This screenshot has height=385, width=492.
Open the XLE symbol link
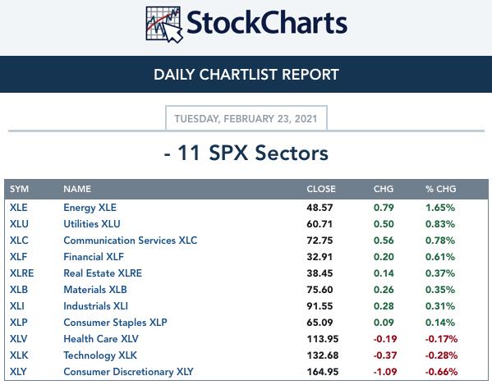pyautogui.click(x=19, y=208)
